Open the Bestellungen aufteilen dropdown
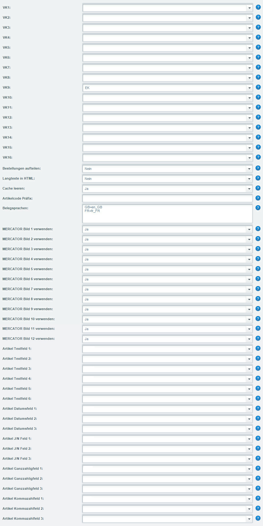The width and height of the screenshot is (263, 526). coord(168,169)
